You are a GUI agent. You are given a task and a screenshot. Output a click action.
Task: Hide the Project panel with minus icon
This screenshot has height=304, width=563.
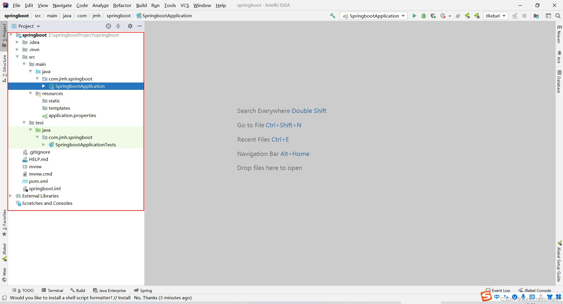pos(140,26)
